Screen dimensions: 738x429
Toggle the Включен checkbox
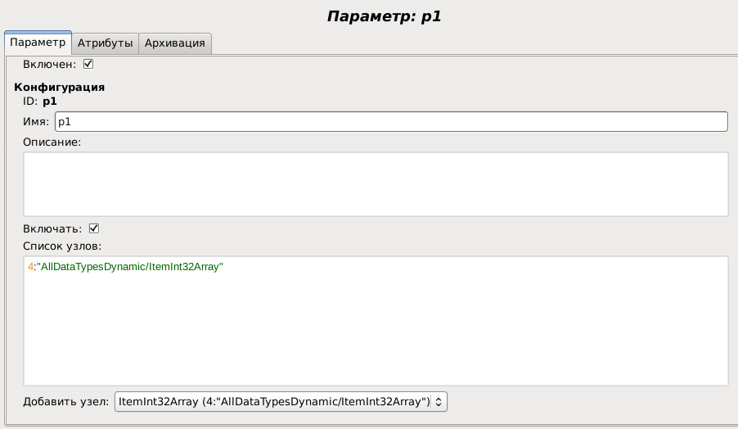click(x=88, y=64)
